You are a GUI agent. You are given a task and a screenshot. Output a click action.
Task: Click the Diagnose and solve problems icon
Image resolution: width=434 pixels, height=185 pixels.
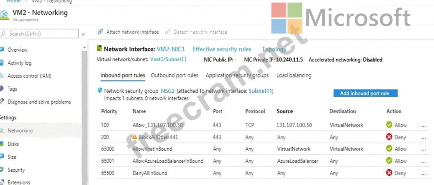tap(2, 102)
